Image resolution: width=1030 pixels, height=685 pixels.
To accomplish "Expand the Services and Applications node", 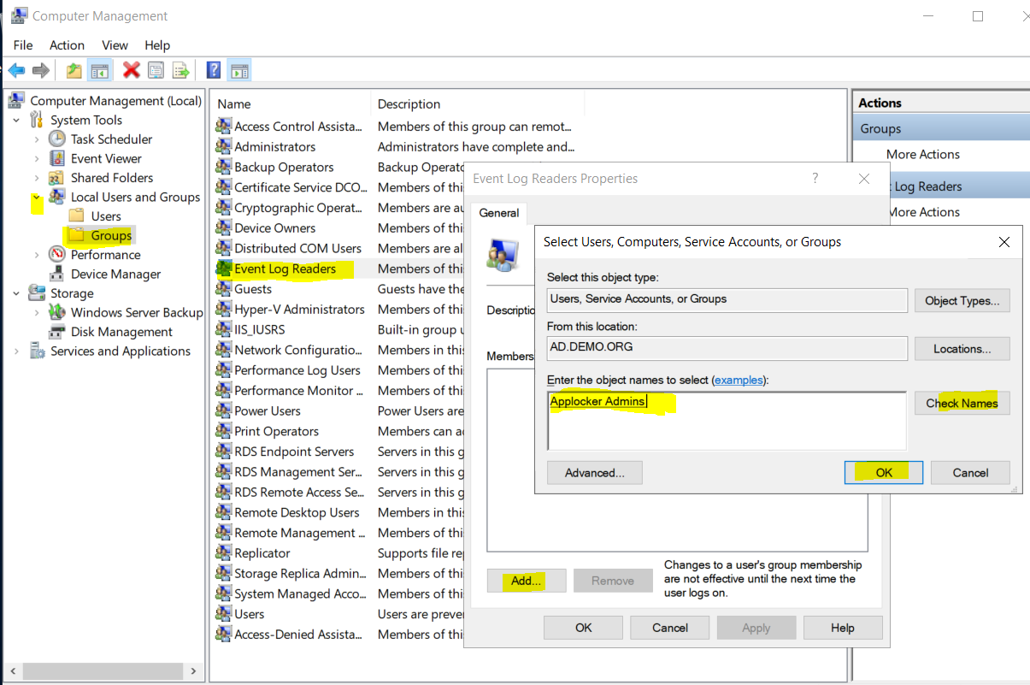I will click(x=15, y=351).
